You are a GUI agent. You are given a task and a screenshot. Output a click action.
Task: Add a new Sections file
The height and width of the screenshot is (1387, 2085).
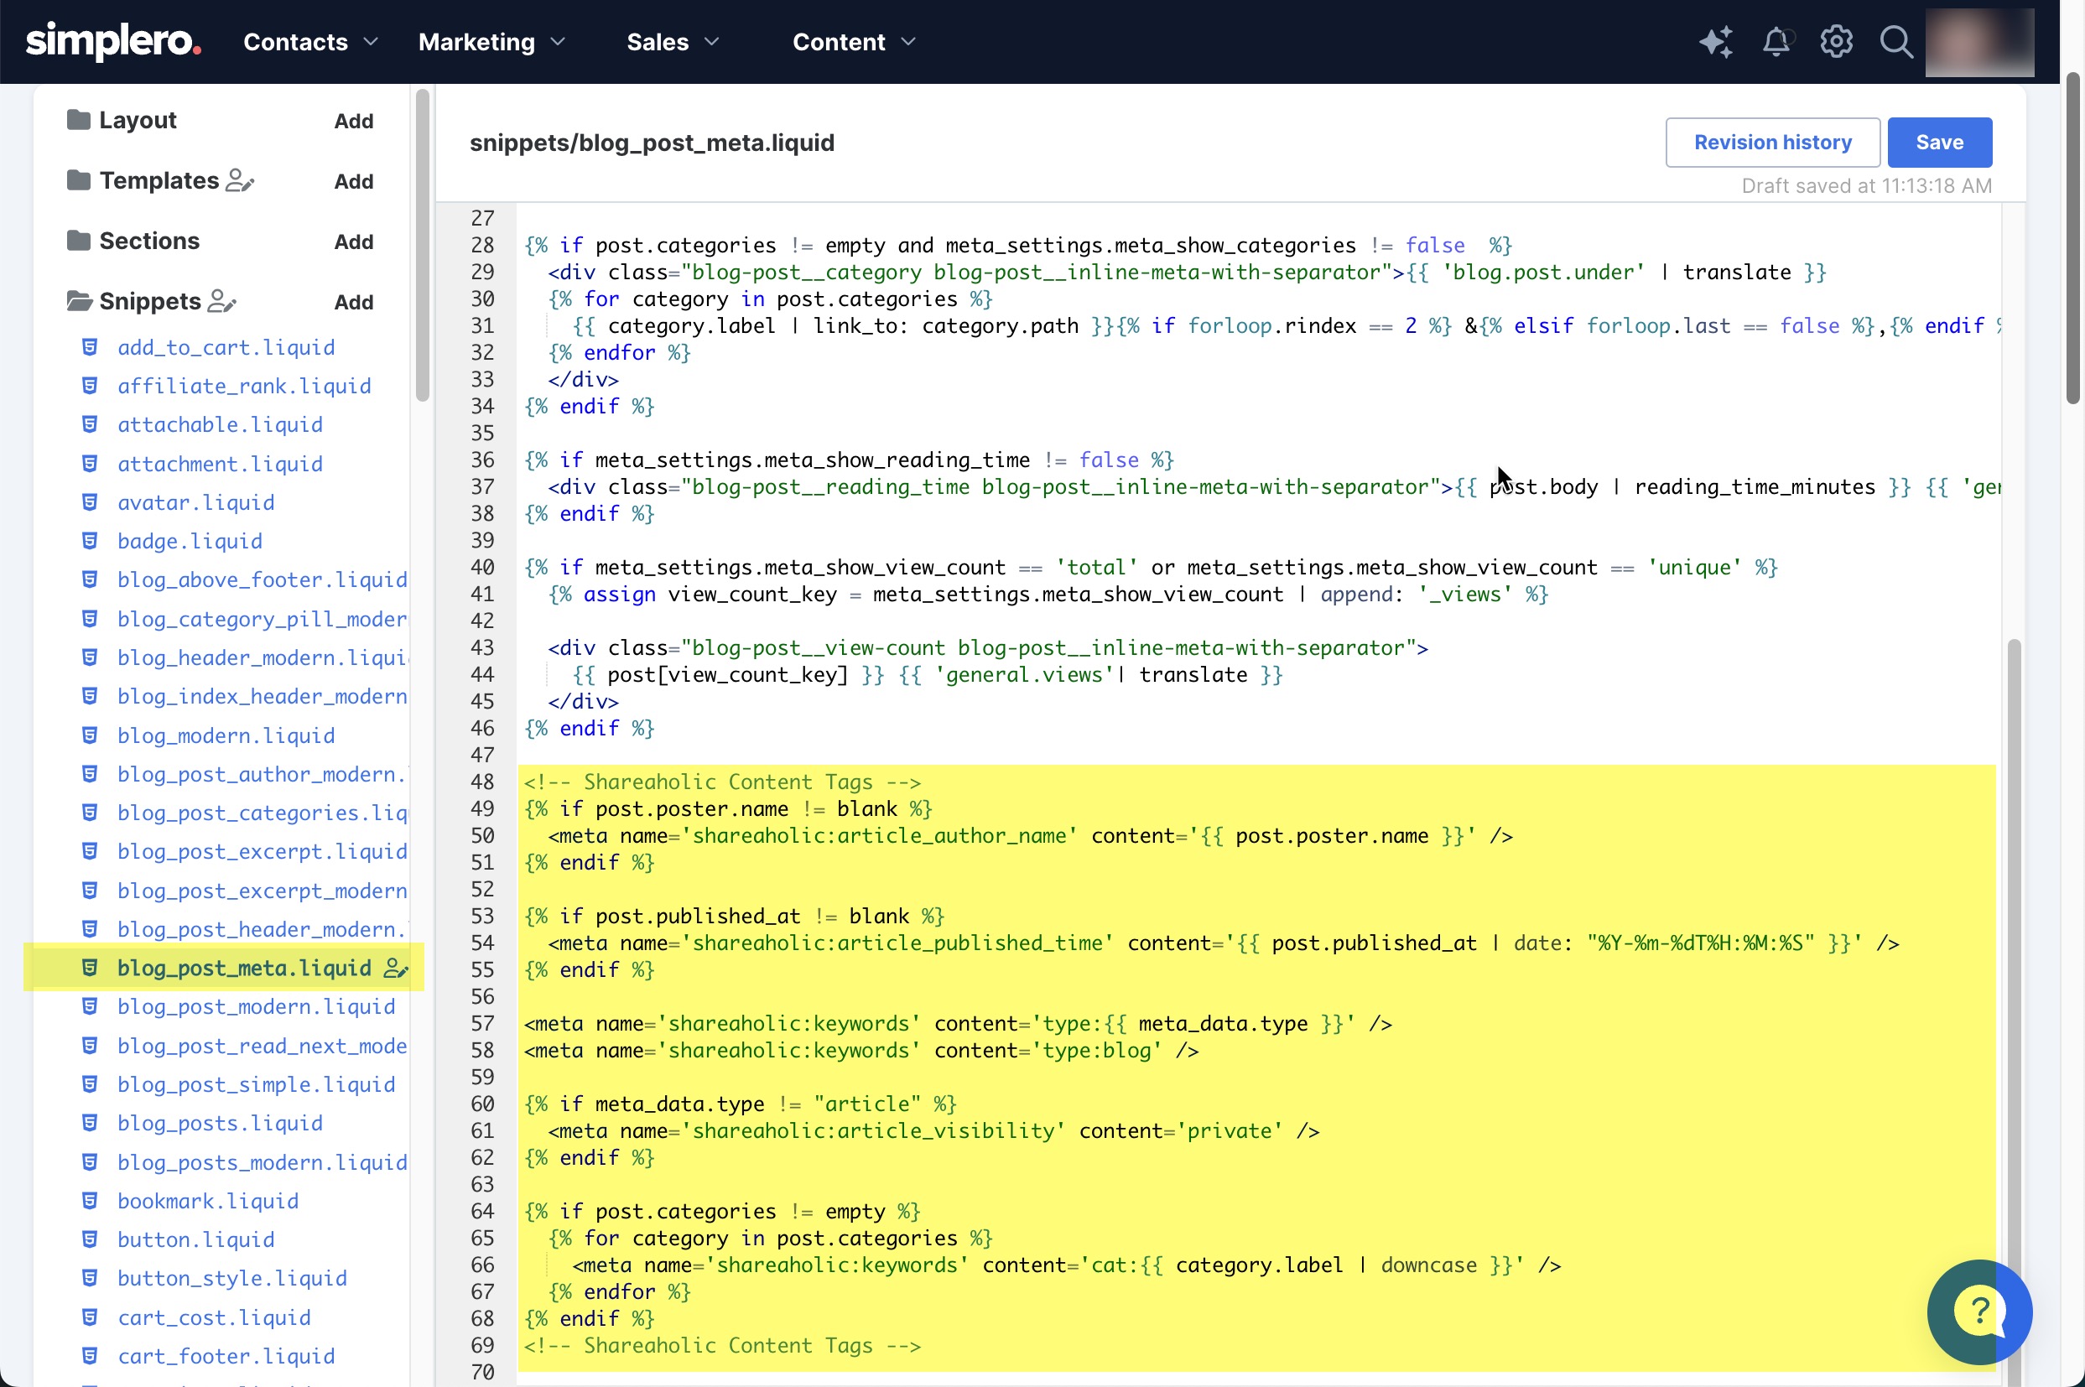click(x=354, y=242)
